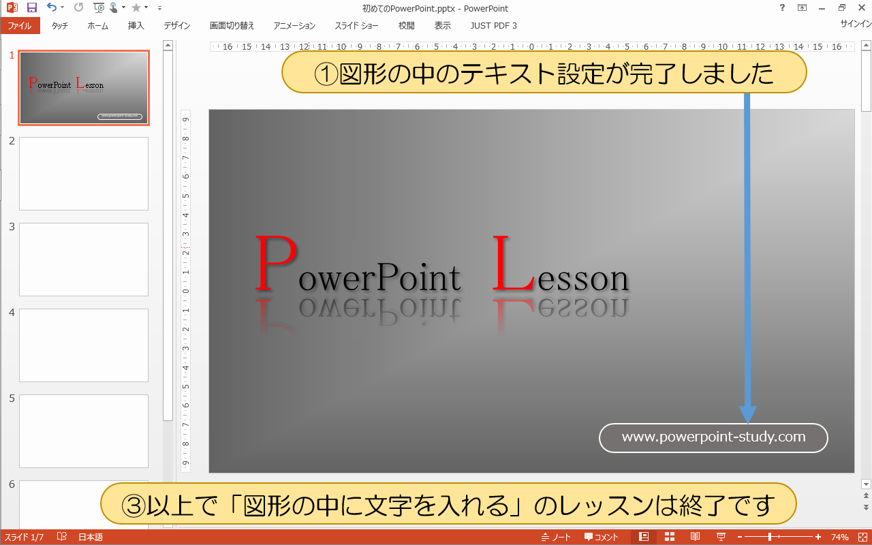Click the star icon in quick access toolbar
Image resolution: width=872 pixels, height=545 pixels.
pos(136,8)
